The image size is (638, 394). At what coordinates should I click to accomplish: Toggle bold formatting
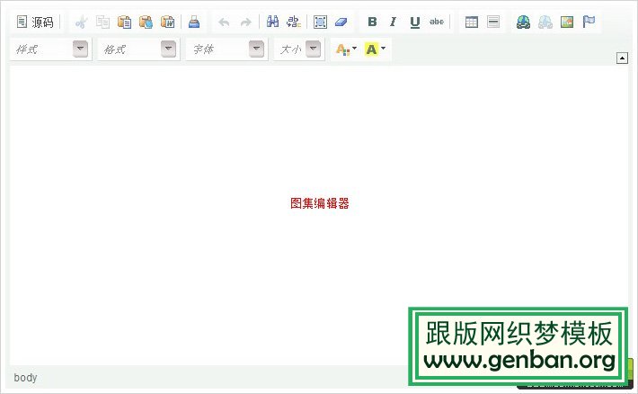[372, 22]
